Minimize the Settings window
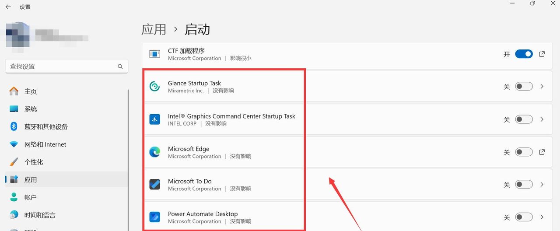The height and width of the screenshot is (231, 560). pyautogui.click(x=512, y=3)
